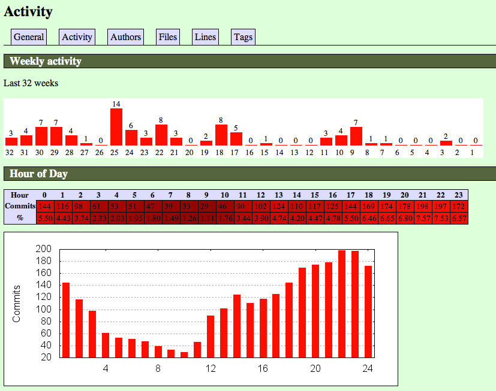Click the commits cell 169 for hour 18
The height and width of the screenshot is (391, 496).
coord(369,206)
